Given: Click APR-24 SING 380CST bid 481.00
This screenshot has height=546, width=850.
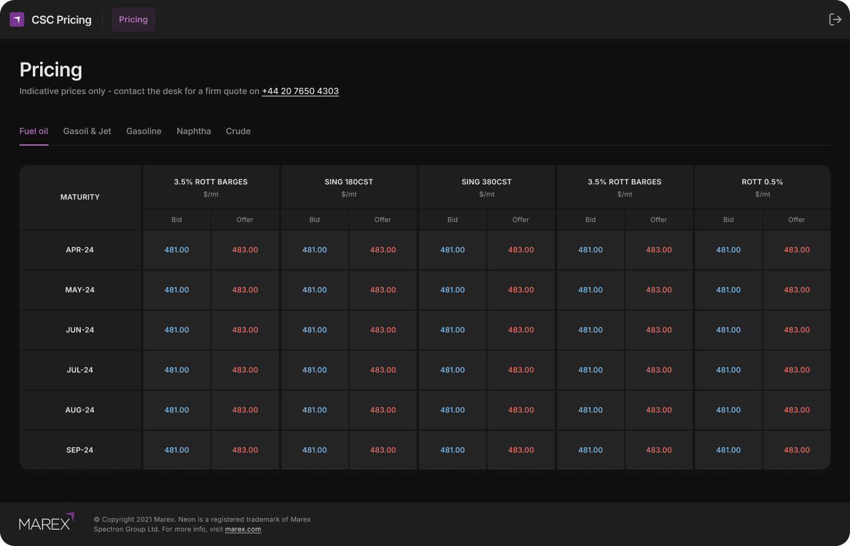Looking at the screenshot, I should [x=452, y=250].
